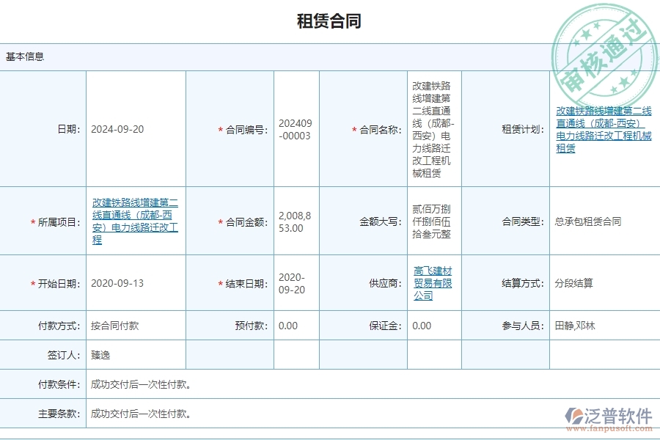Image resolution: width=660 pixels, height=440 pixels.
Task: Click the 金额大写 value 贰佰万捌仟捌佰伍拾叁元整
Action: [x=433, y=220]
